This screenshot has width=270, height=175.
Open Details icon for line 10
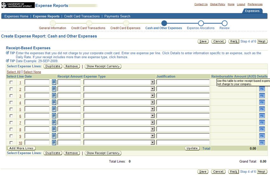pyautogui.click(x=262, y=143)
